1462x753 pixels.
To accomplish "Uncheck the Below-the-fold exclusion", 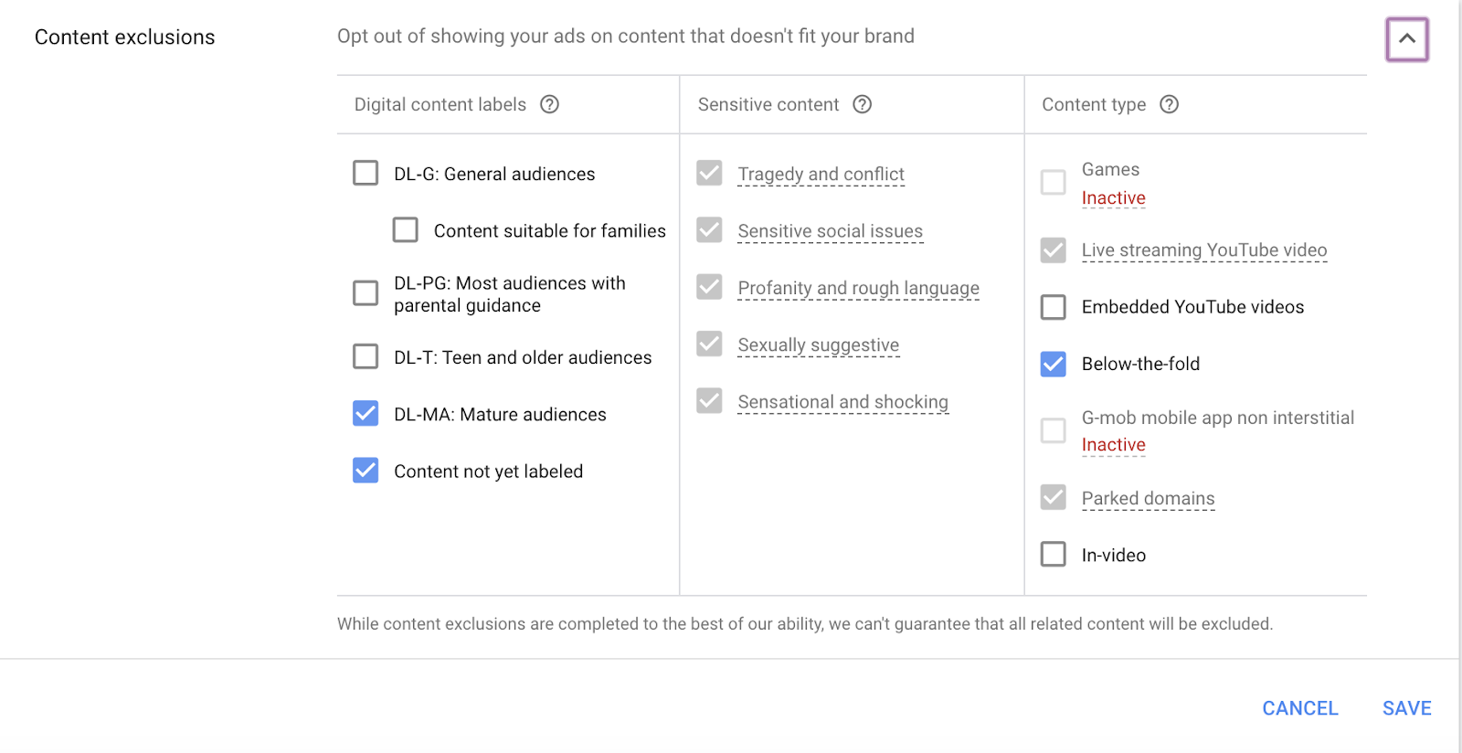I will (x=1054, y=364).
